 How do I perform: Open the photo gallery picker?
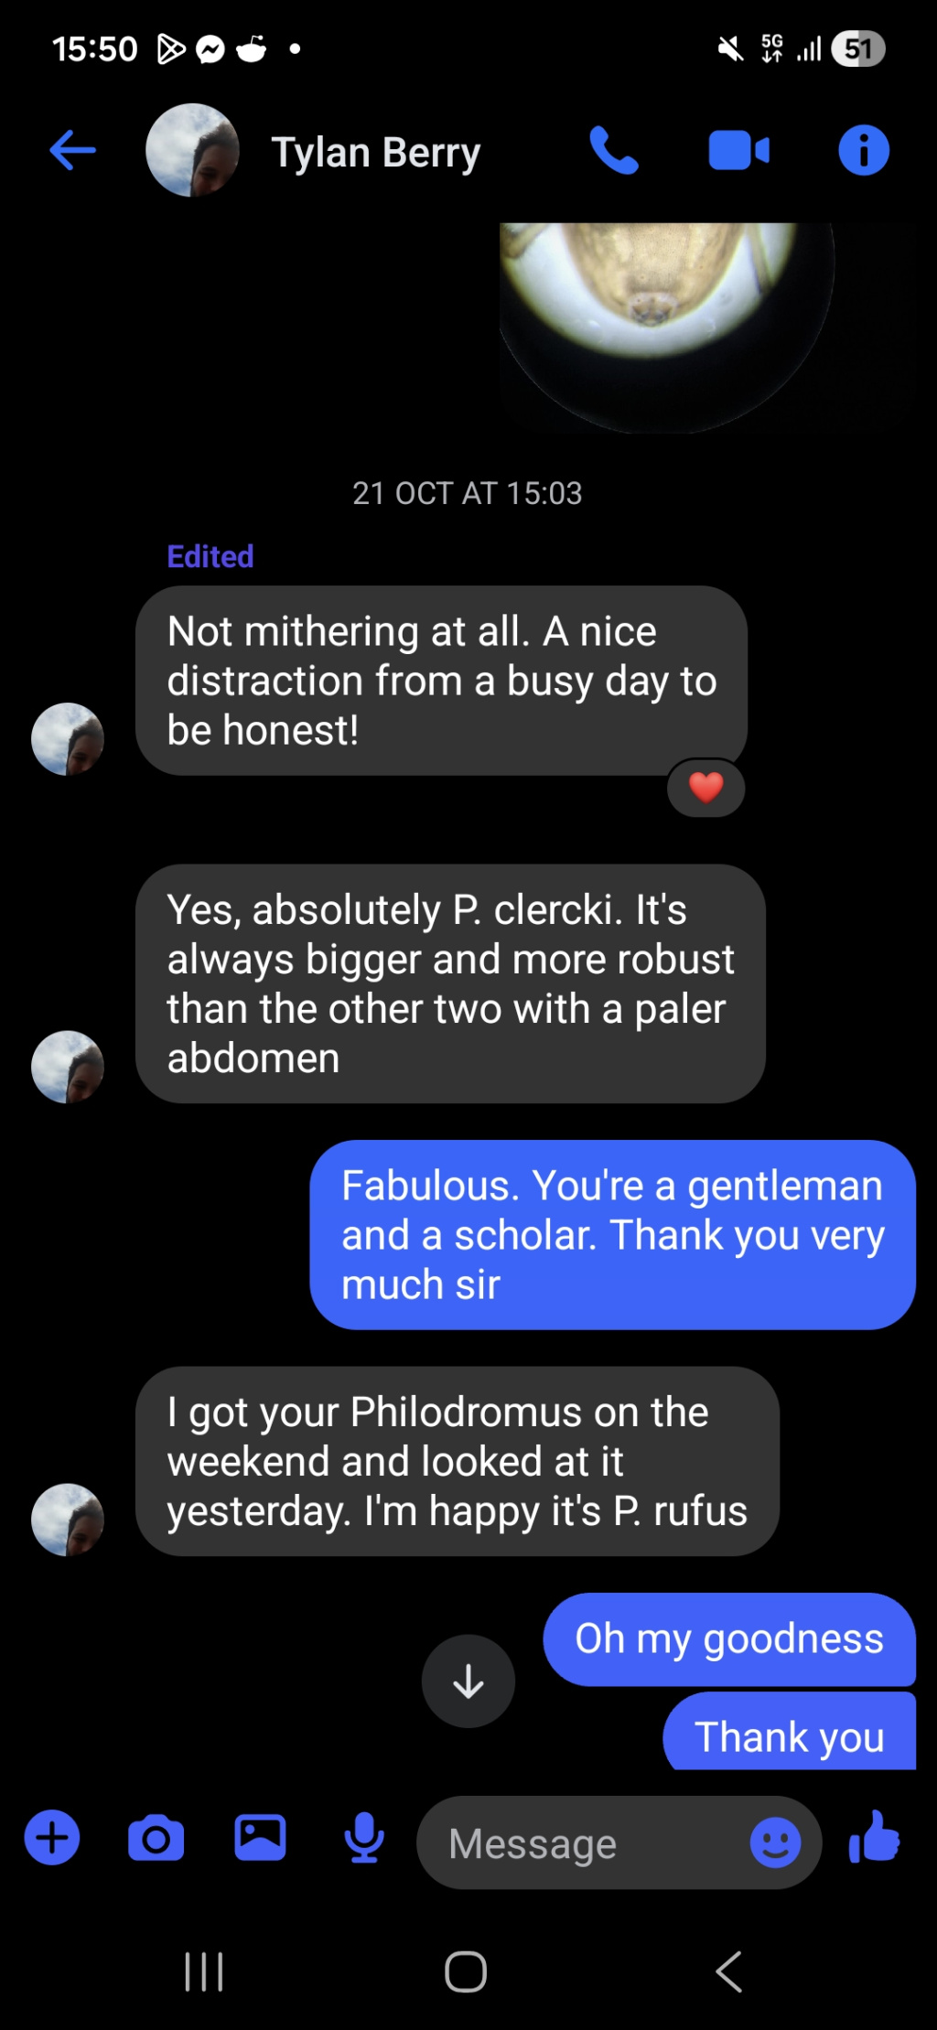coord(260,1838)
